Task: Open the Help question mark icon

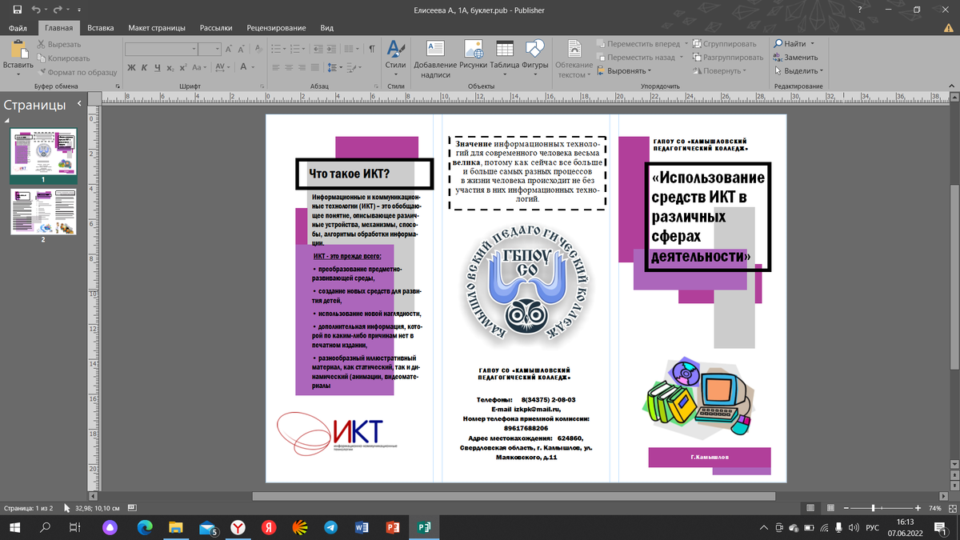Action: (x=859, y=10)
